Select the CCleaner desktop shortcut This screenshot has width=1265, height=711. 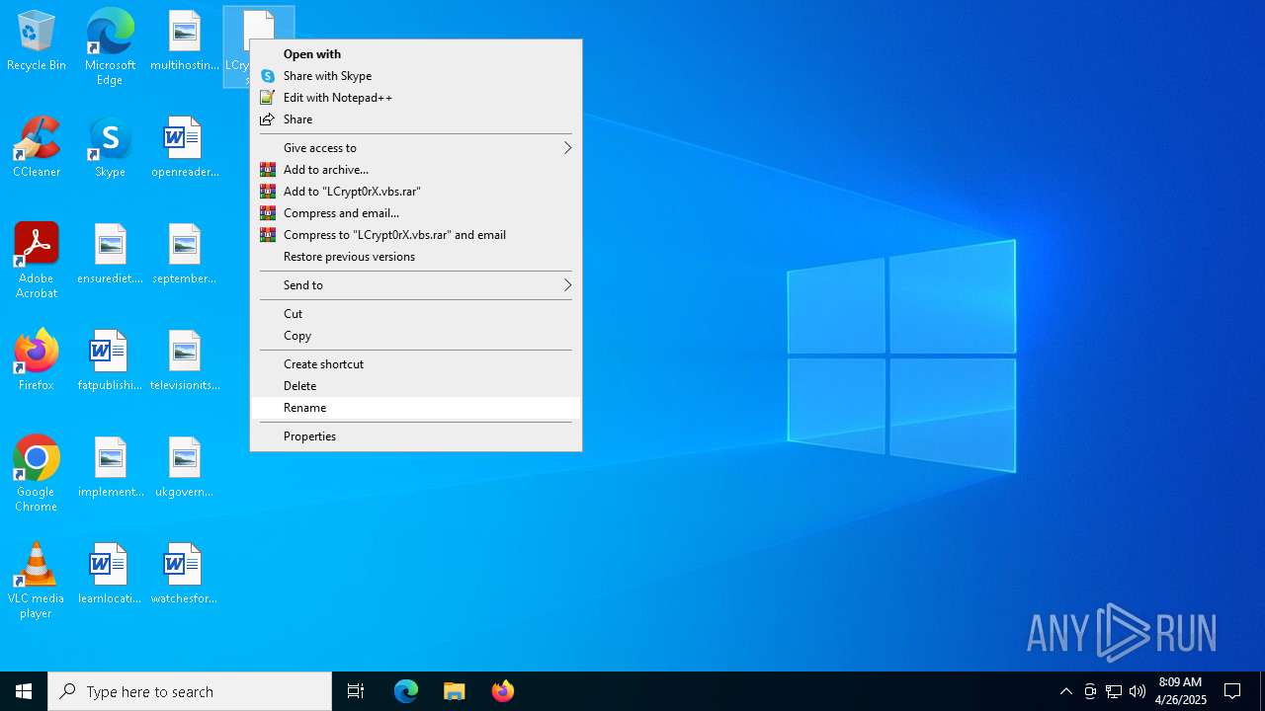(x=37, y=148)
